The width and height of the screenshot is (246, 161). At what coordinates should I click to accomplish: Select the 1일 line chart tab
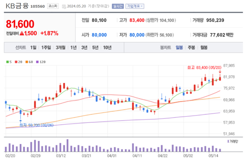click(33, 48)
